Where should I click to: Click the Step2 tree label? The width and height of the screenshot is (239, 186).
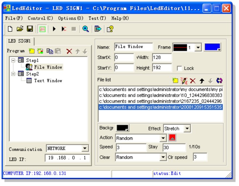[x=32, y=74]
